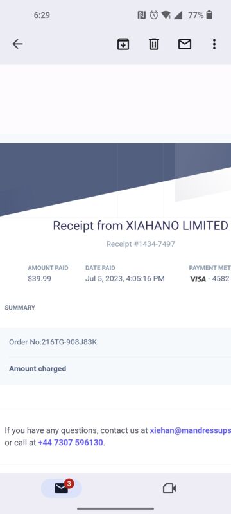Mark as unread with the envelope icon

[185, 44]
